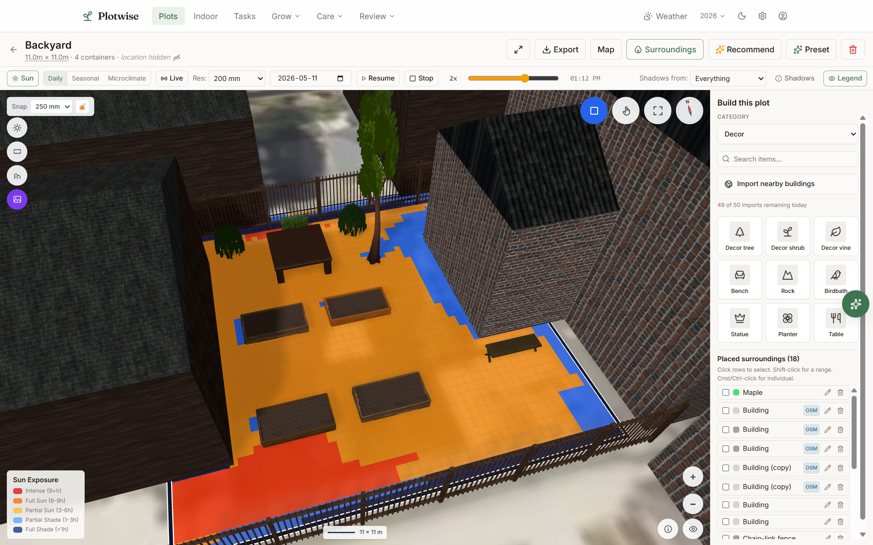873x545 pixels.
Task: Open the user account profile icon
Action: [783, 16]
